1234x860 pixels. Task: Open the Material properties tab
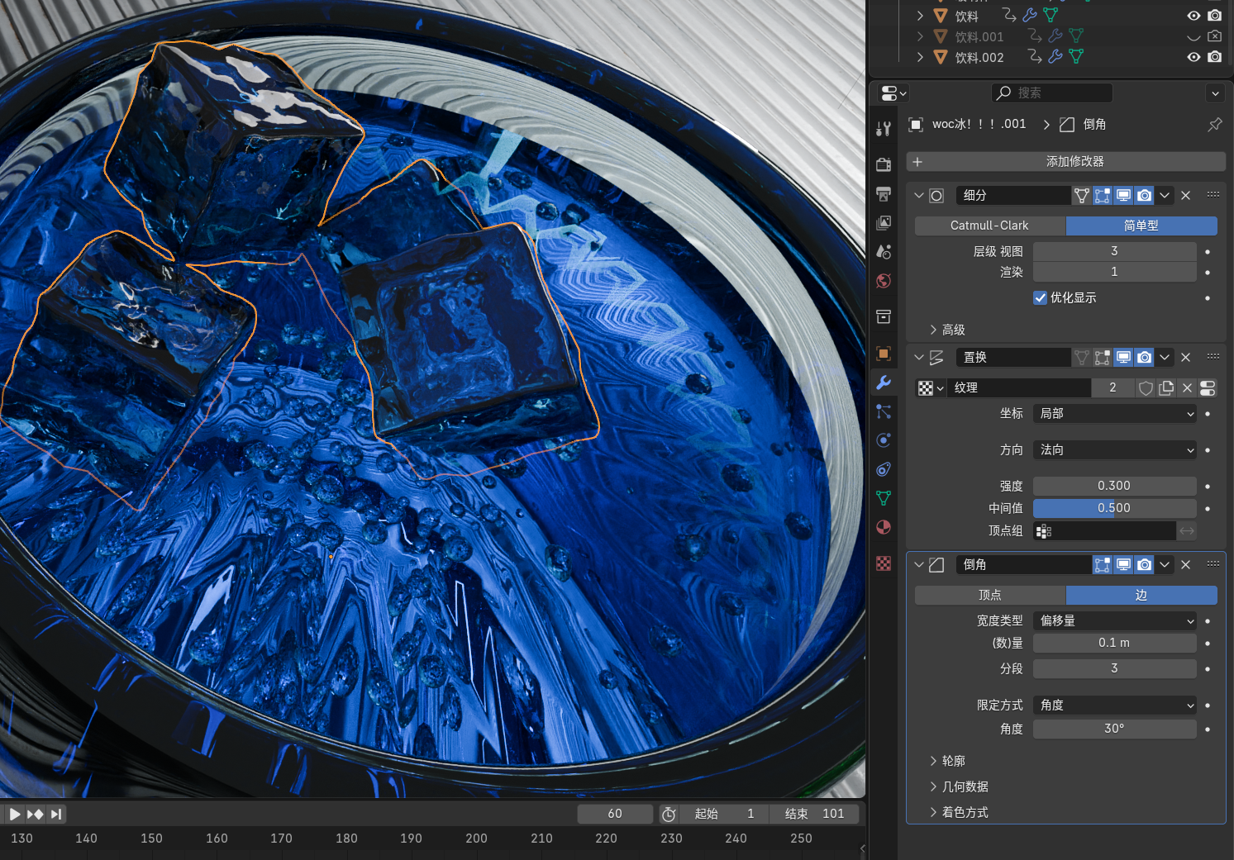pyautogui.click(x=884, y=527)
